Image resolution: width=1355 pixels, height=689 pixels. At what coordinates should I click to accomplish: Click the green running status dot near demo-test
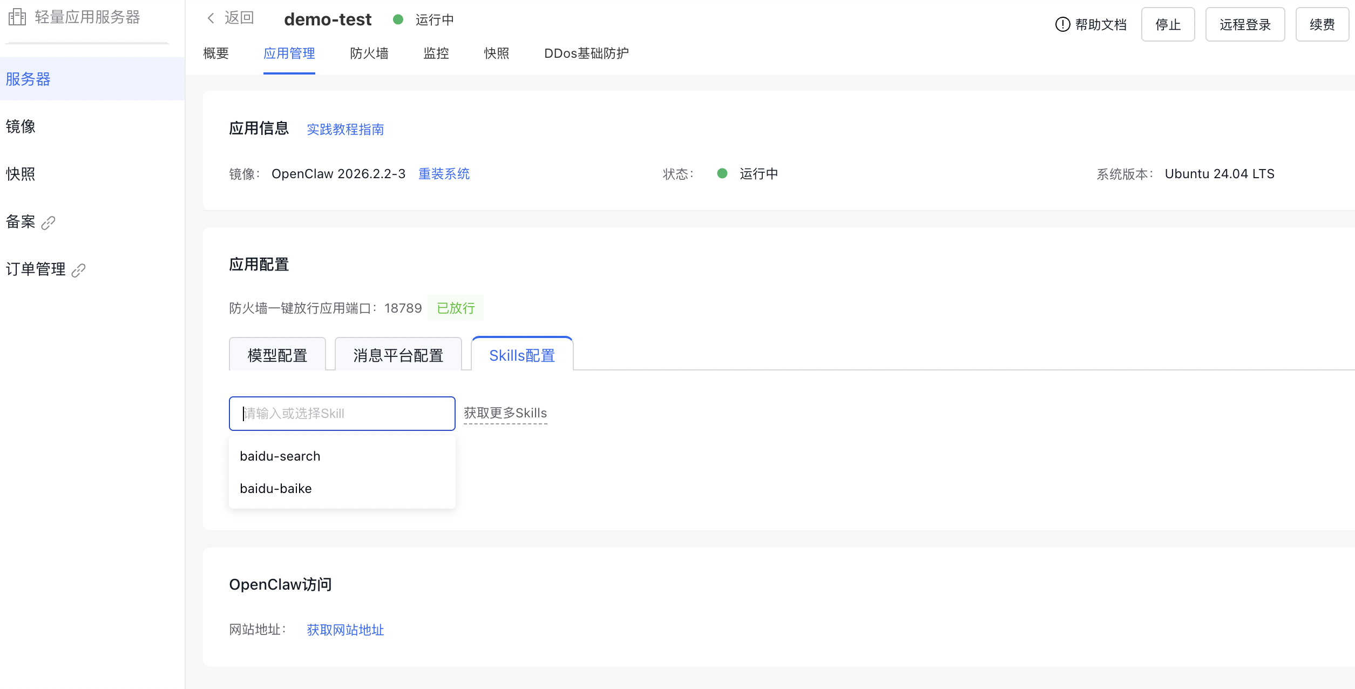(398, 19)
